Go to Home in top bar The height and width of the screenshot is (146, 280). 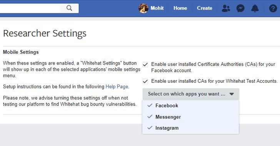point(180,8)
